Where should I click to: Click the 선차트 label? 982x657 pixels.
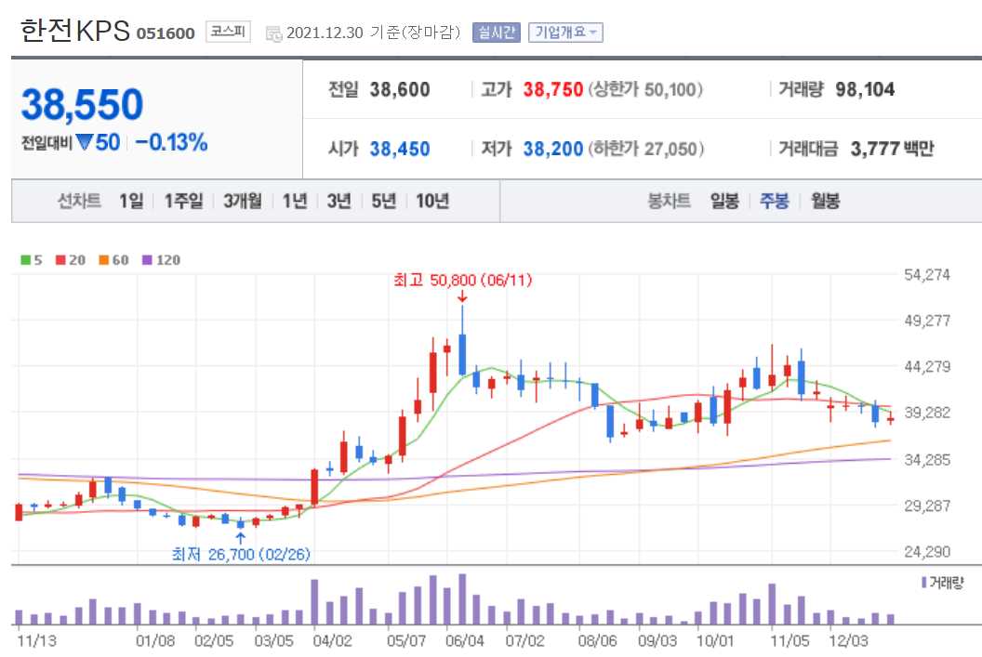(x=79, y=201)
